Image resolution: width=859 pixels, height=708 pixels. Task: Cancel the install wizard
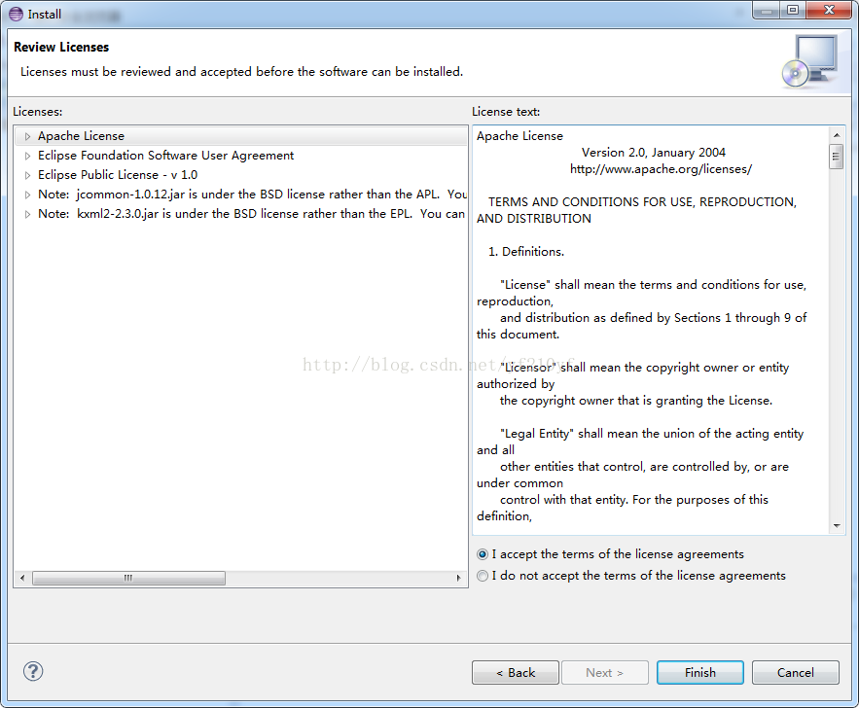[796, 672]
